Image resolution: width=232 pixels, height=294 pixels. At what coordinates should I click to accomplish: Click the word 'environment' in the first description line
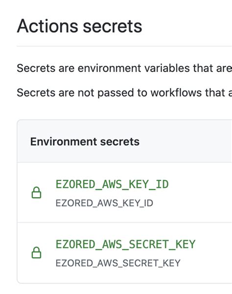(x=109, y=68)
